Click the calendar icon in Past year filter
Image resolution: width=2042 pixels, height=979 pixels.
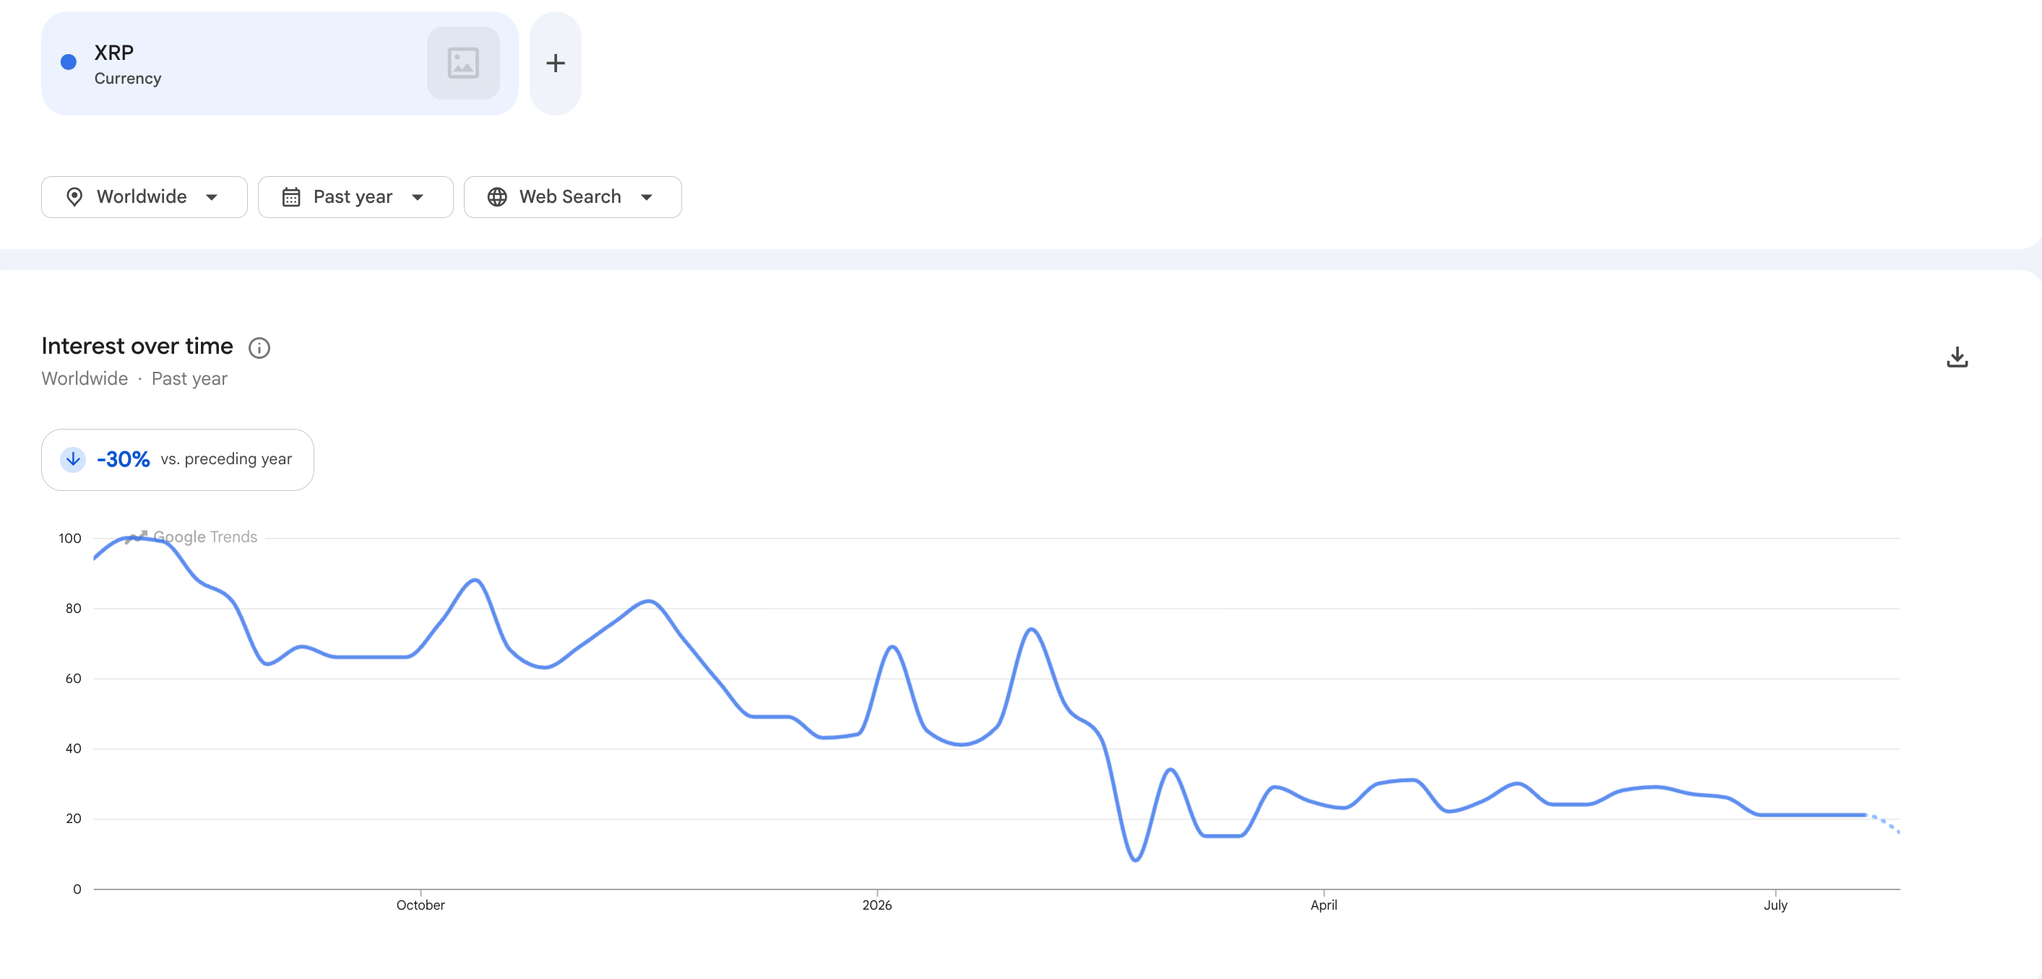click(x=291, y=196)
